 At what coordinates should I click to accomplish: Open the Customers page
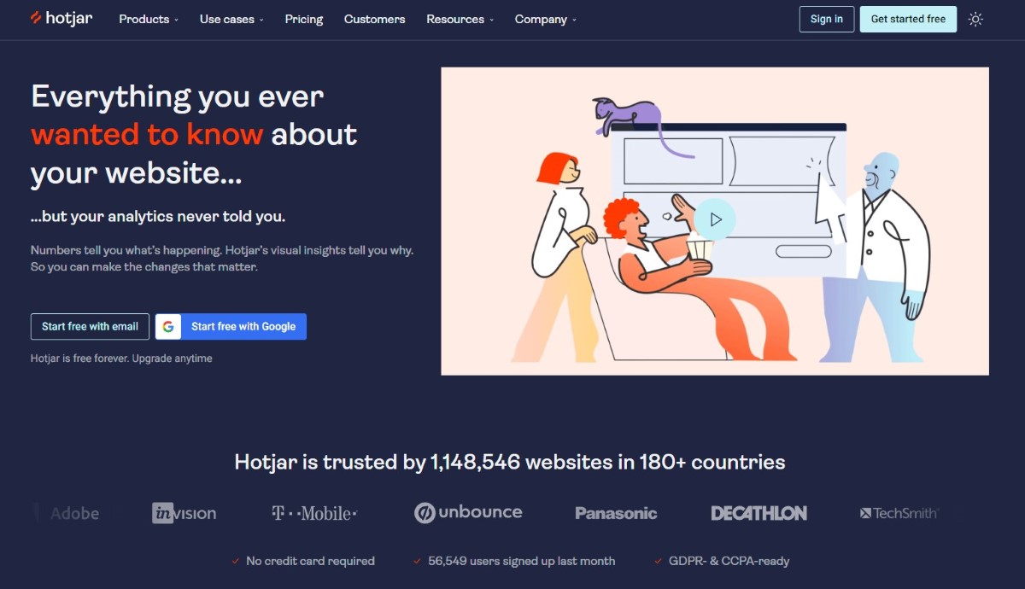coord(375,19)
